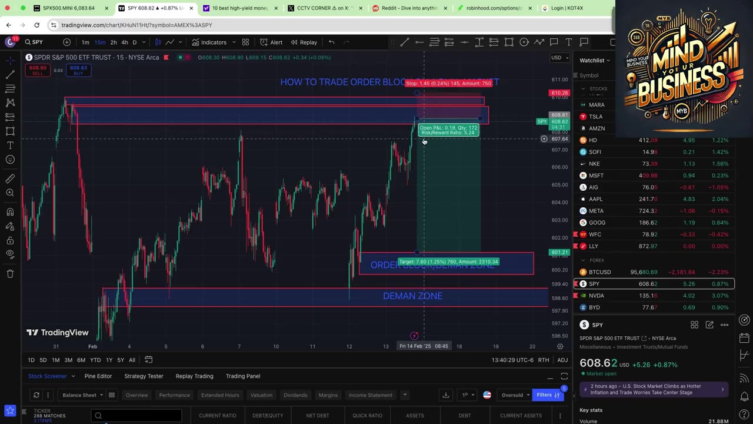This screenshot has width=753, height=424.
Task: Open the Balance Sheet column set dropdown
Action: tap(82, 395)
